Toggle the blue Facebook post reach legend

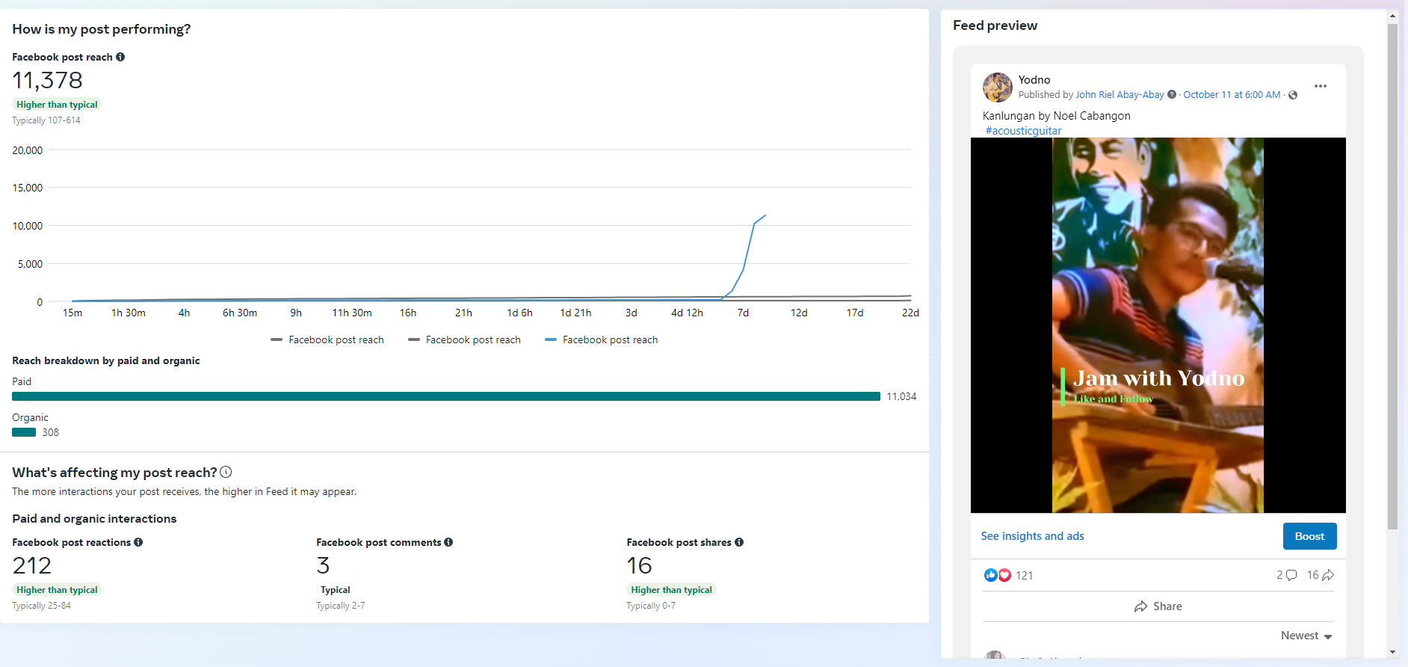602,339
